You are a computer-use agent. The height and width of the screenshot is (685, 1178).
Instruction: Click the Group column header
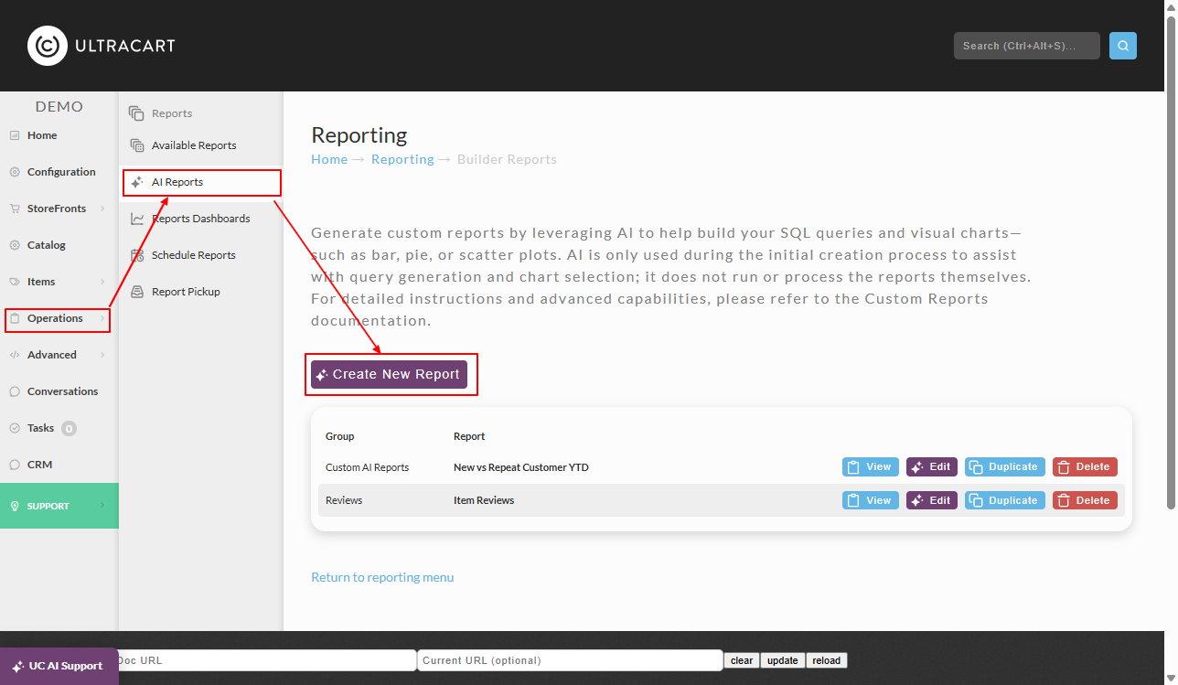pos(340,436)
